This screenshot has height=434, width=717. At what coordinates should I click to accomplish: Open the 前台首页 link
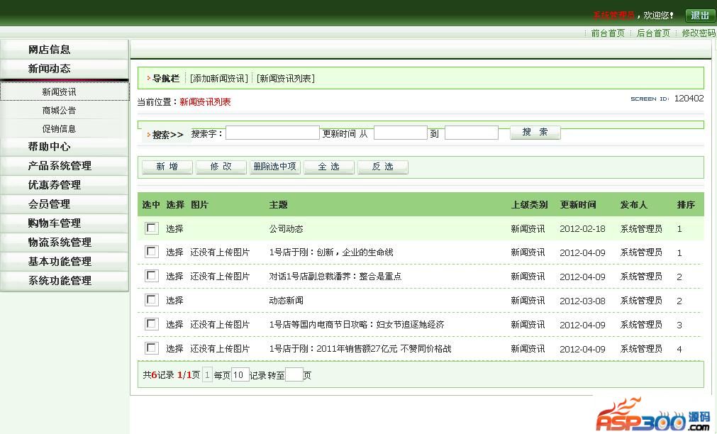(608, 33)
